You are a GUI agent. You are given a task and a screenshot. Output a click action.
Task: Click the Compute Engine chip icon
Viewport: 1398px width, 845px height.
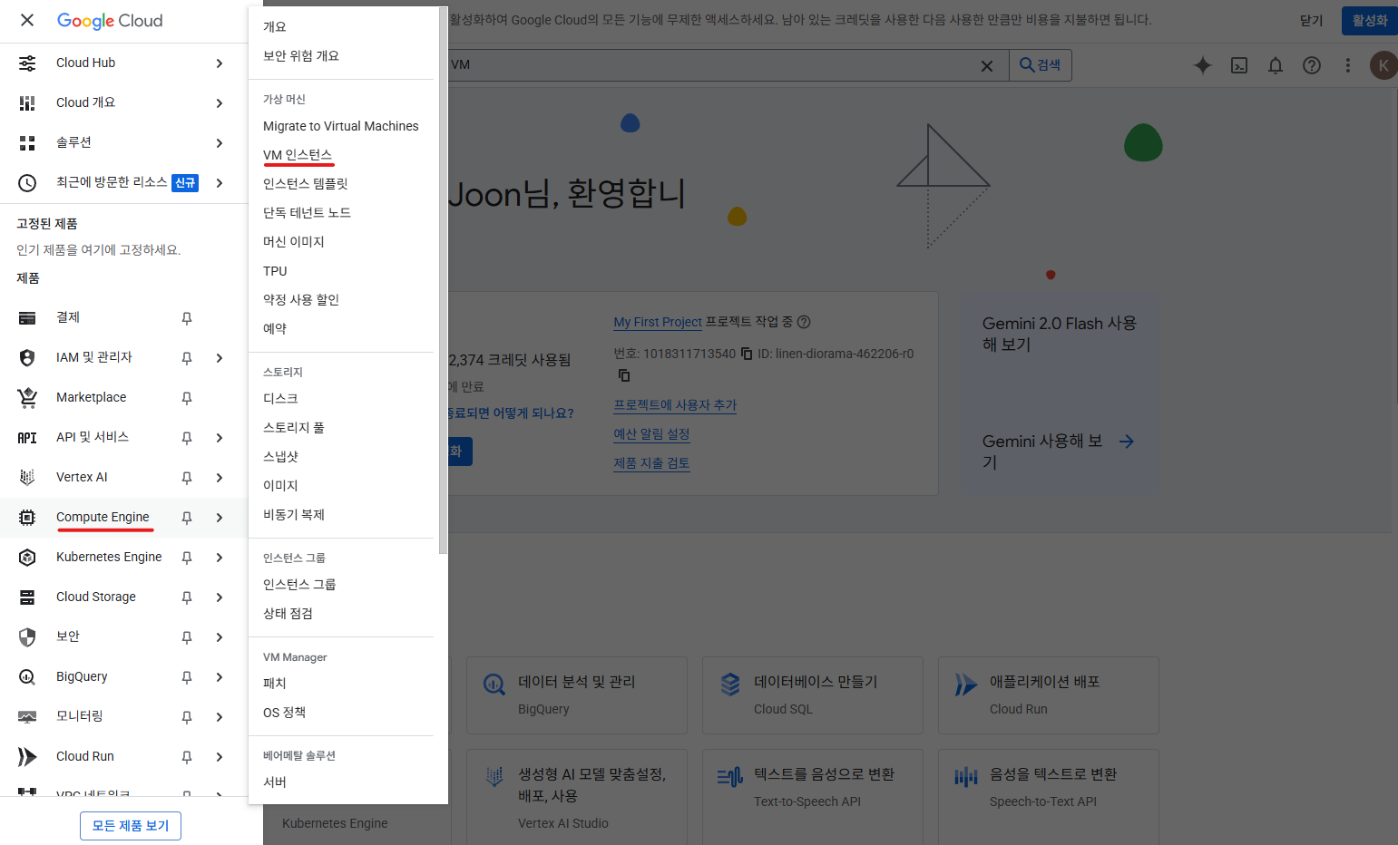click(27, 518)
